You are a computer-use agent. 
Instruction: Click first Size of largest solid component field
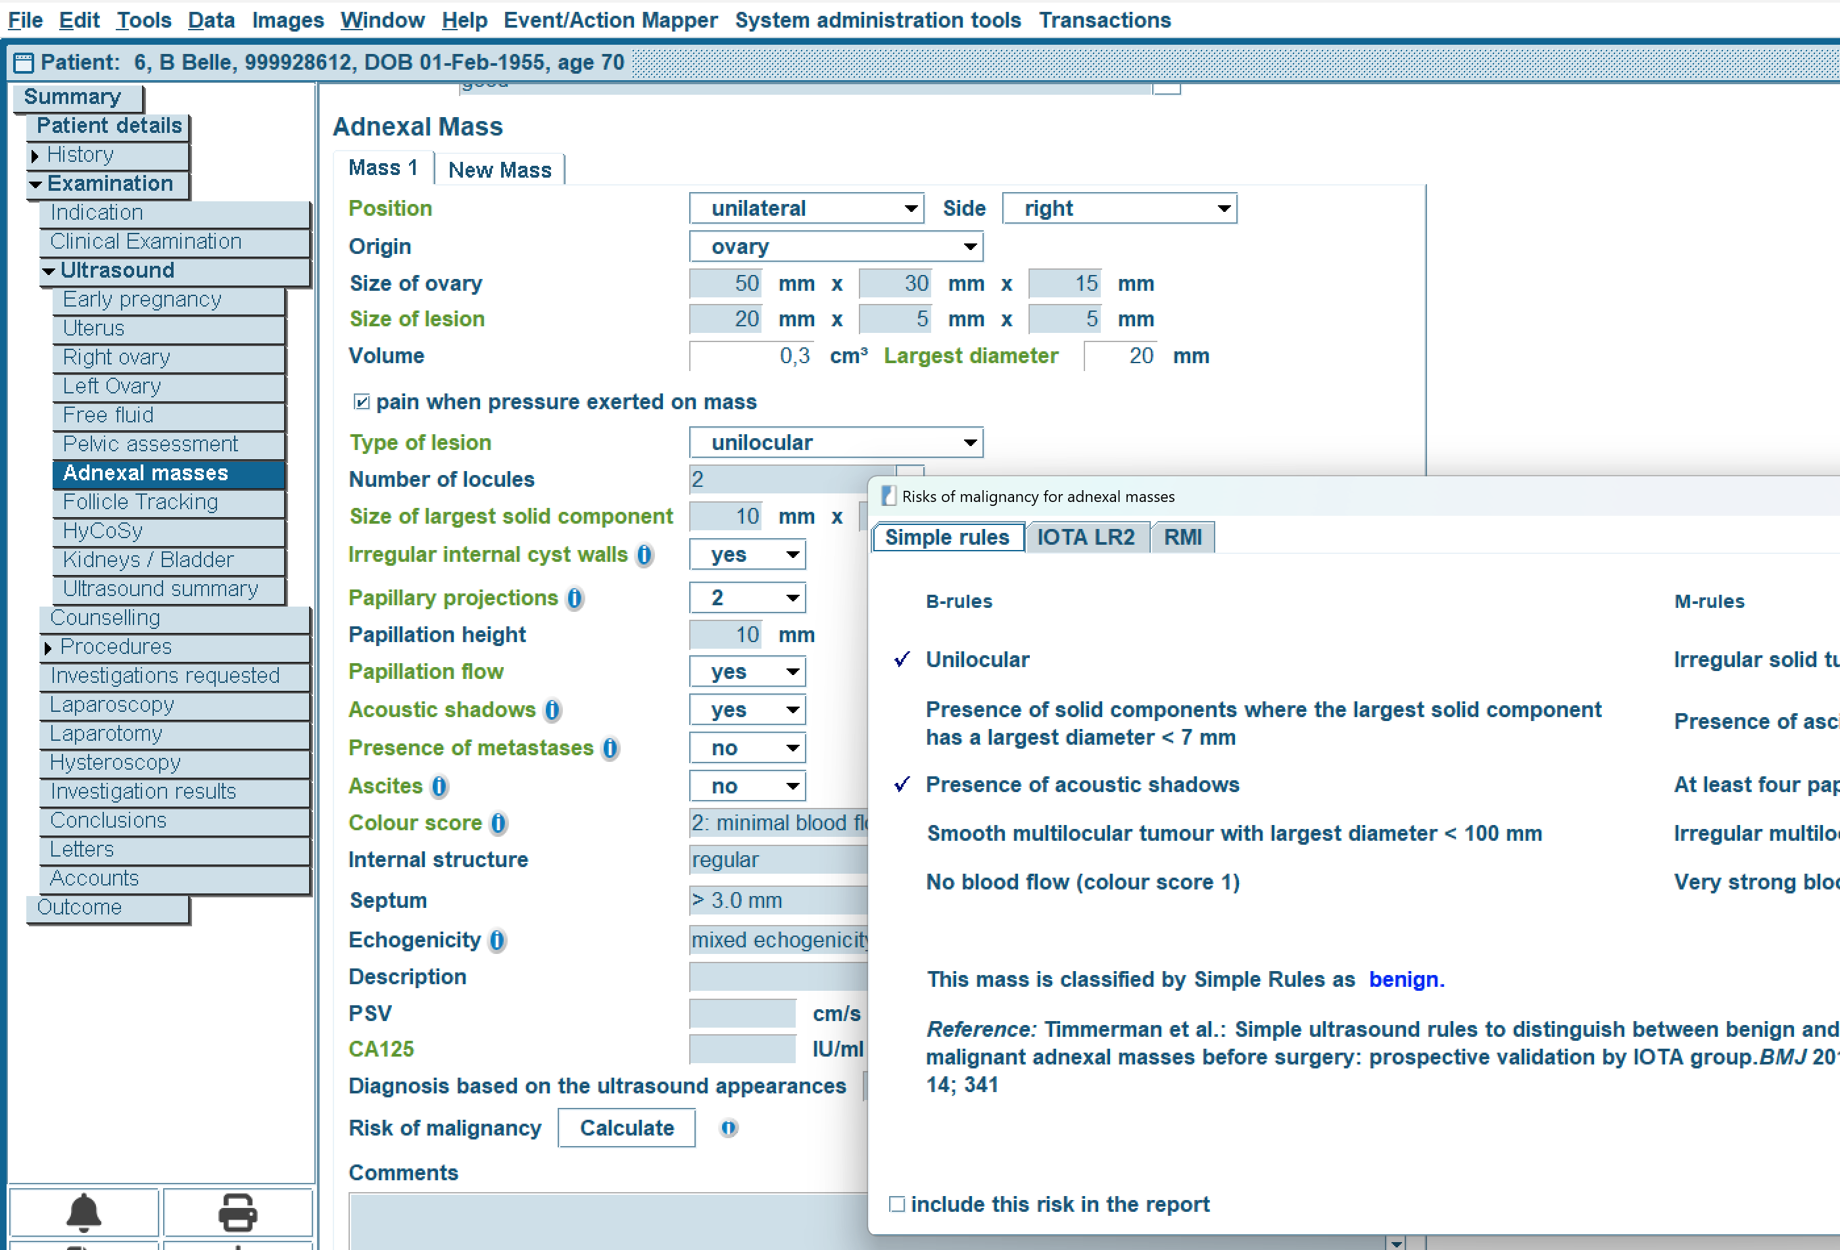point(725,516)
